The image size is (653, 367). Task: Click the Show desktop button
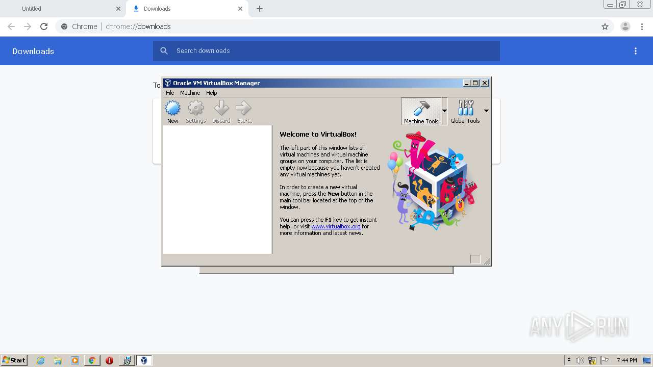click(x=647, y=360)
